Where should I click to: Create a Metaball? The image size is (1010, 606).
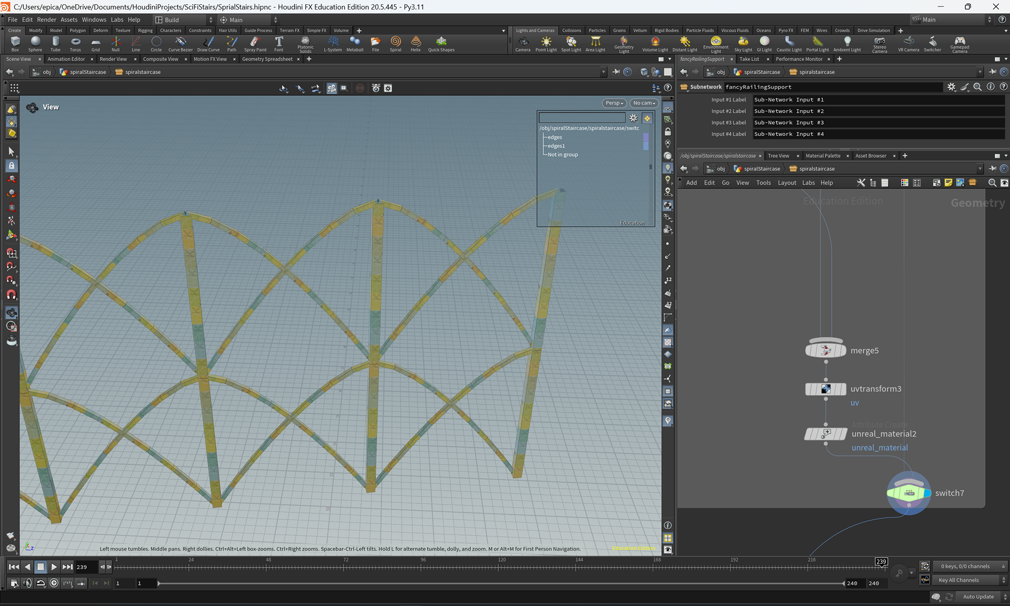click(355, 44)
